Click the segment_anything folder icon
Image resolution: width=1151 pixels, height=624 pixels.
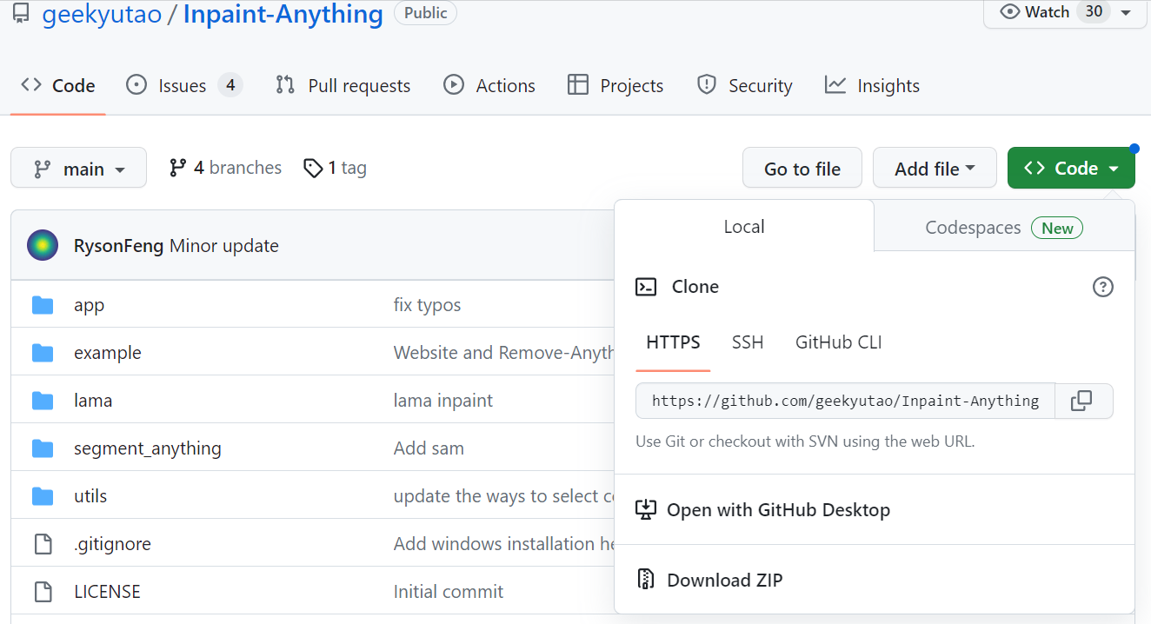[x=43, y=448]
